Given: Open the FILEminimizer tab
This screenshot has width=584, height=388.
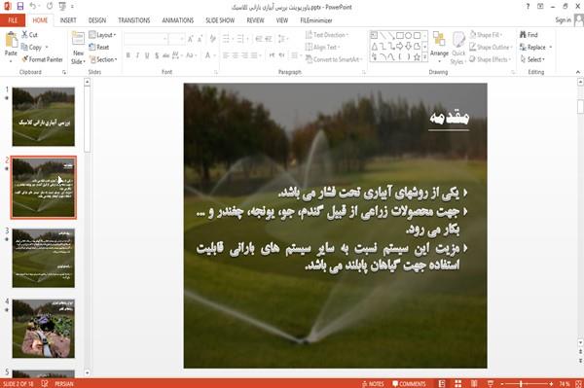Looking at the screenshot, I should pyautogui.click(x=316, y=20).
